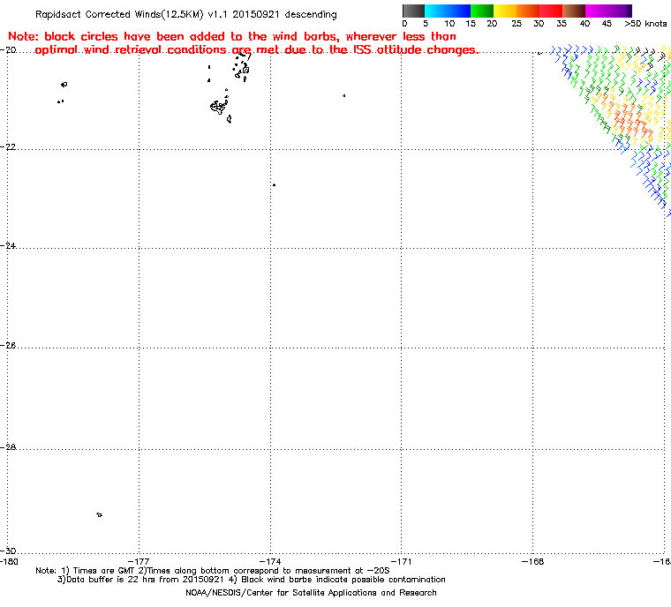Screen dimensions: 671x607
Task: Click the red 30-35 knots color segment
Action: click(x=551, y=11)
